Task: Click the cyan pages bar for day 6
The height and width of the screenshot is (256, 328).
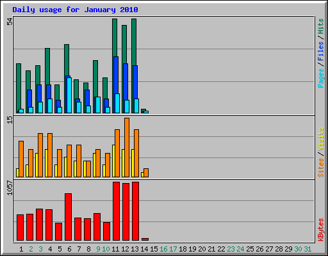Action: coord(69,95)
